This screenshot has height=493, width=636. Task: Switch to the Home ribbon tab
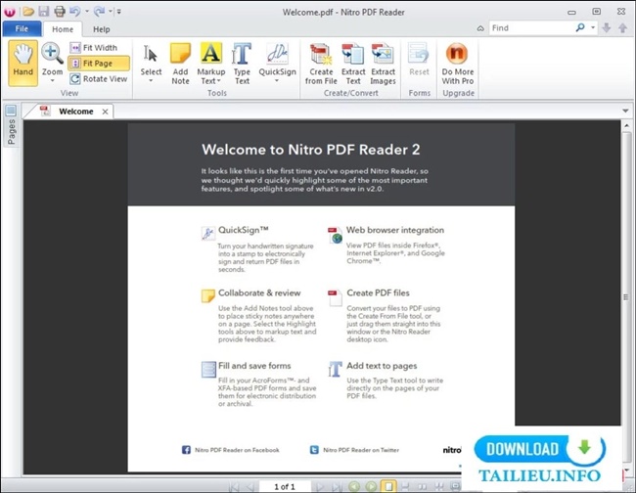[63, 29]
